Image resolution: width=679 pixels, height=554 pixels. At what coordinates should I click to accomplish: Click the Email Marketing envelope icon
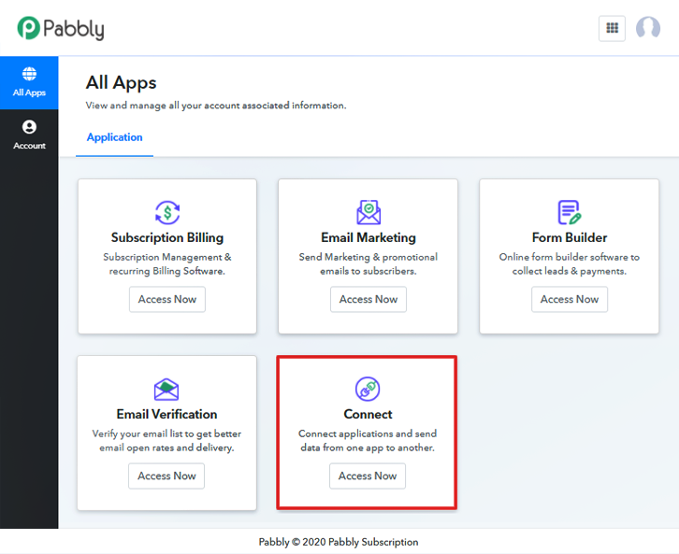(368, 212)
